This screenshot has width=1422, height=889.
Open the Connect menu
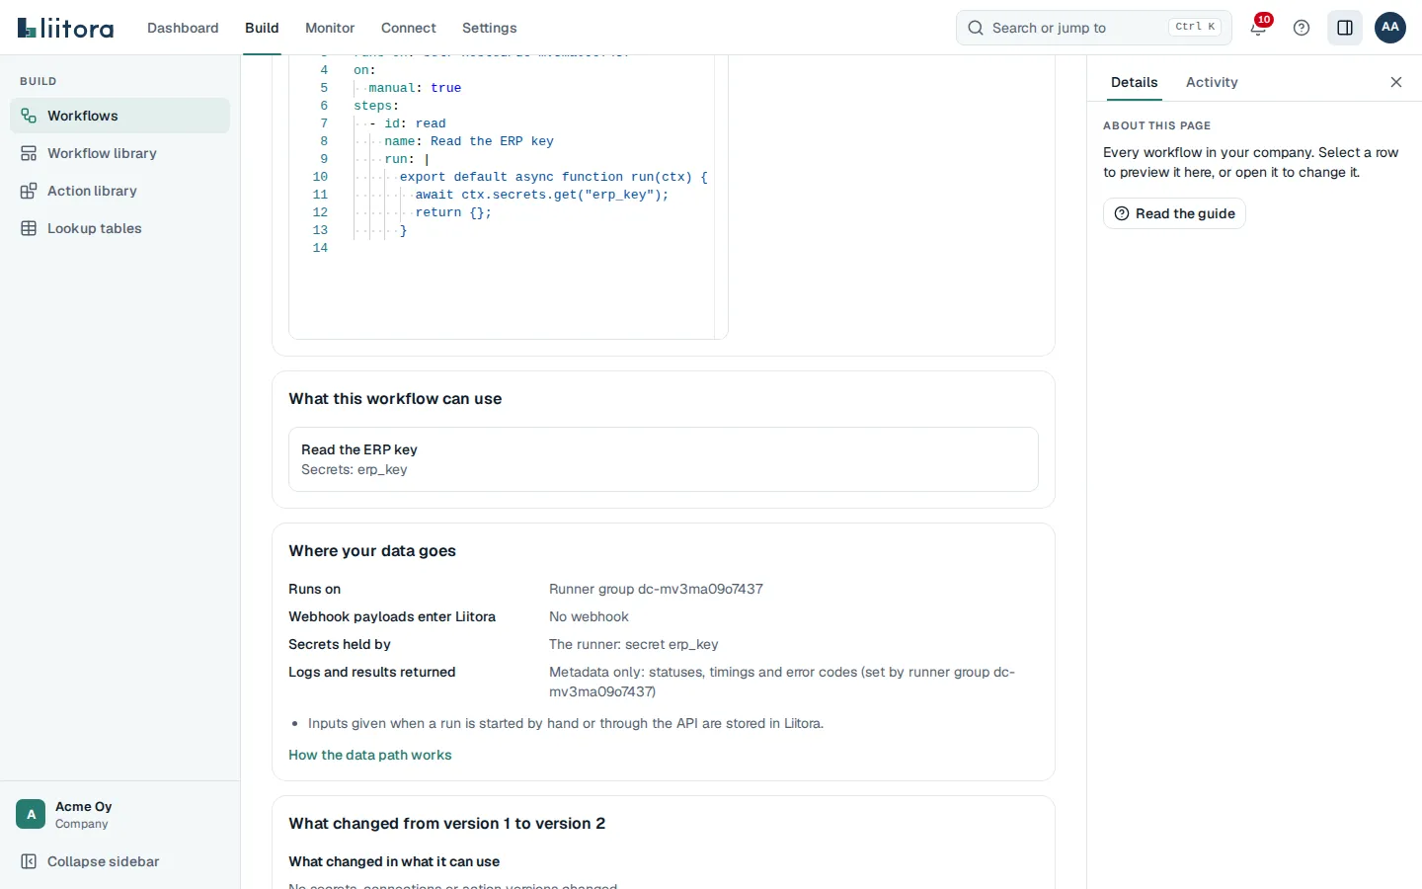[x=409, y=28]
